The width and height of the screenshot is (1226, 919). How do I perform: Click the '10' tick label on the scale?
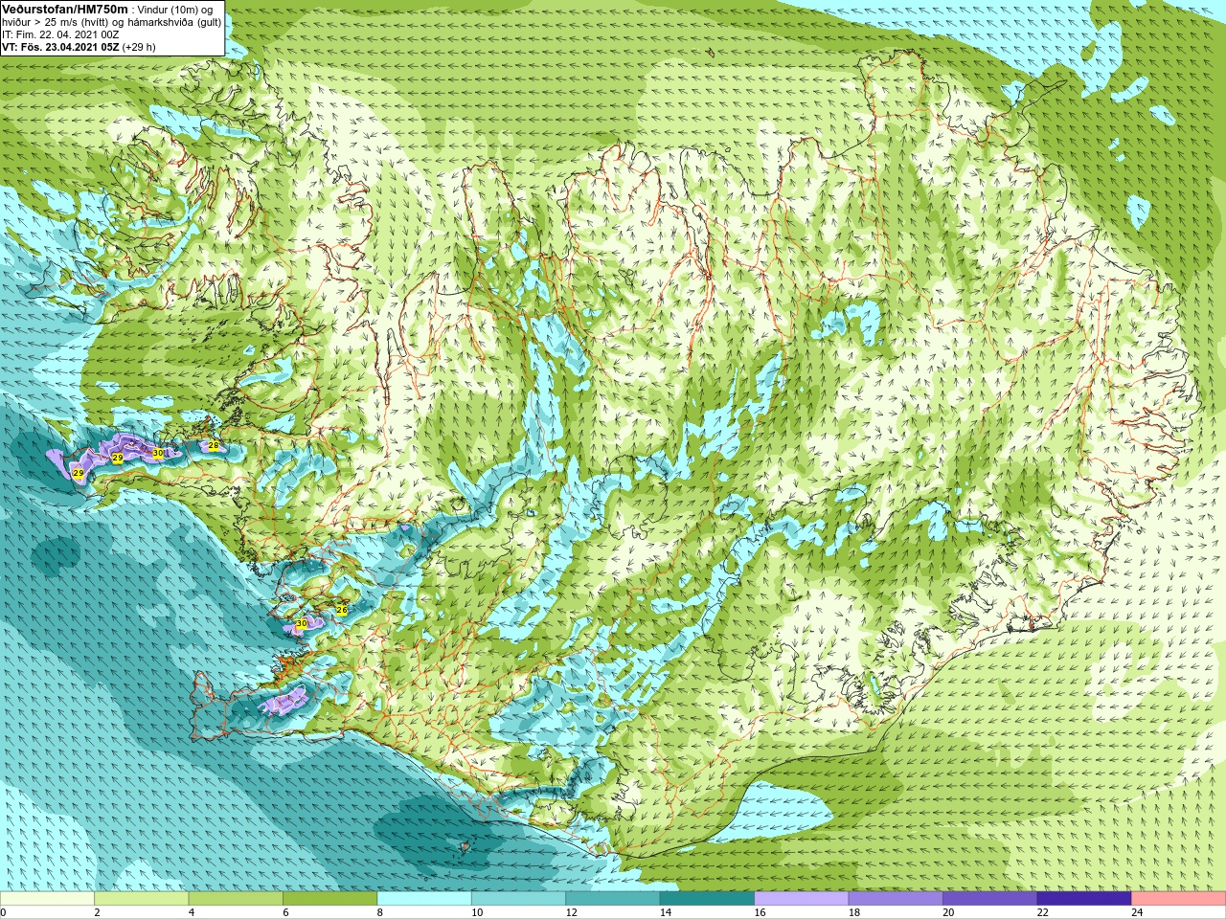pos(477,913)
